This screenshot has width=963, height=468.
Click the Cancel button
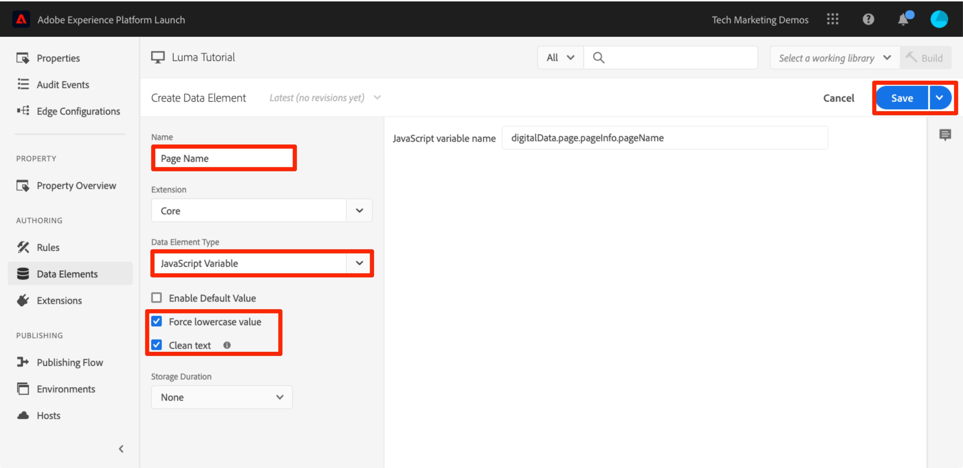click(x=838, y=98)
